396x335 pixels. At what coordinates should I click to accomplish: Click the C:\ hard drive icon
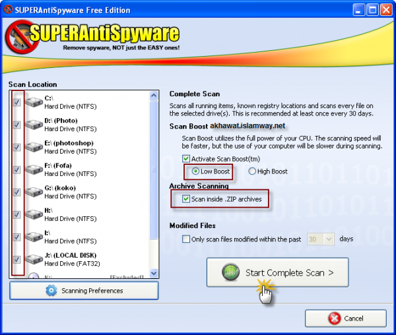pyautogui.click(x=34, y=102)
